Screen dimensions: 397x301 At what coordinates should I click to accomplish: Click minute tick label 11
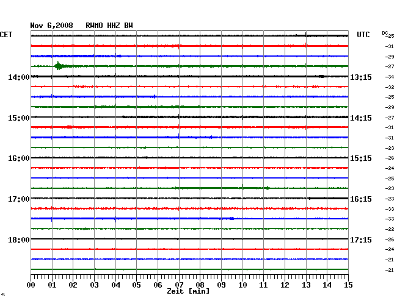[x=263, y=285]
